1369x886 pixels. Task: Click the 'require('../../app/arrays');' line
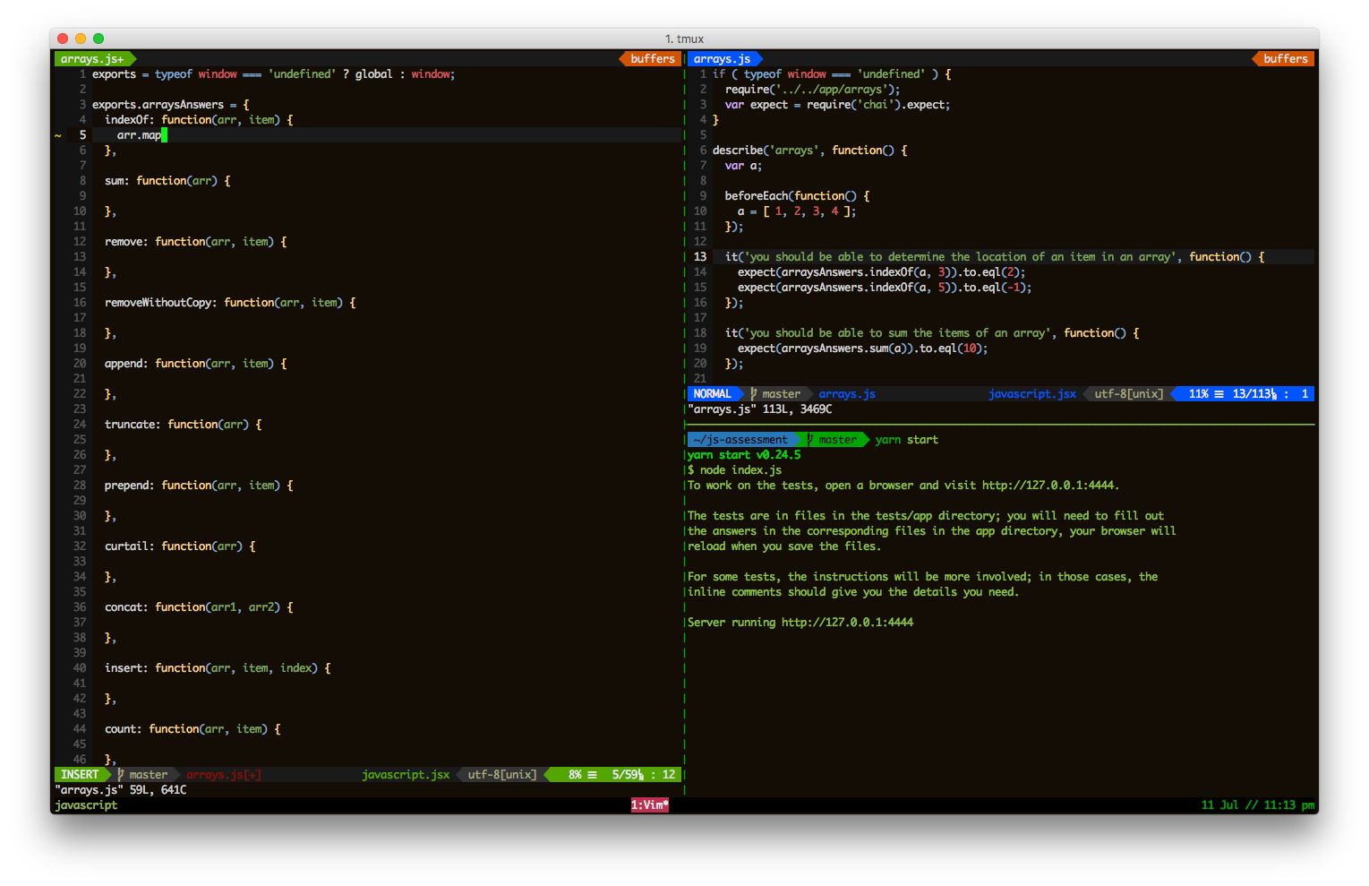coord(812,90)
